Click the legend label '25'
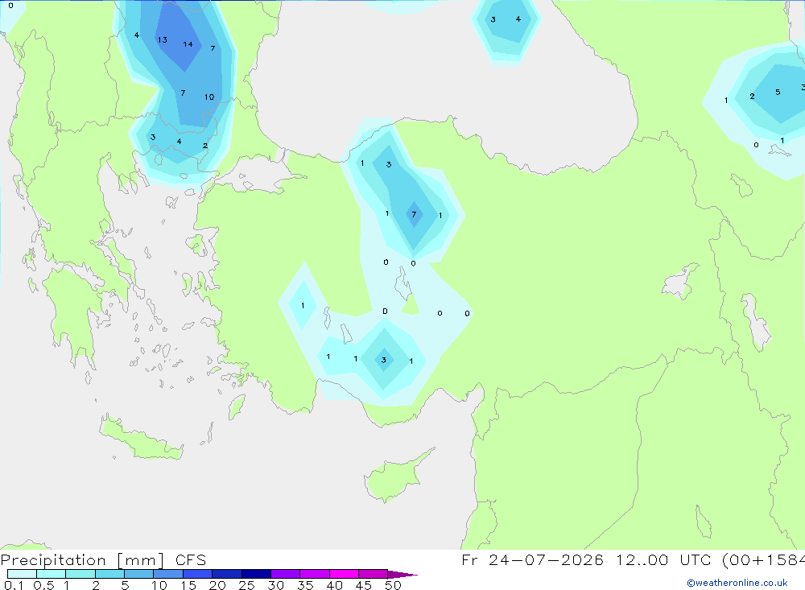This screenshot has width=805, height=590. coord(246,585)
